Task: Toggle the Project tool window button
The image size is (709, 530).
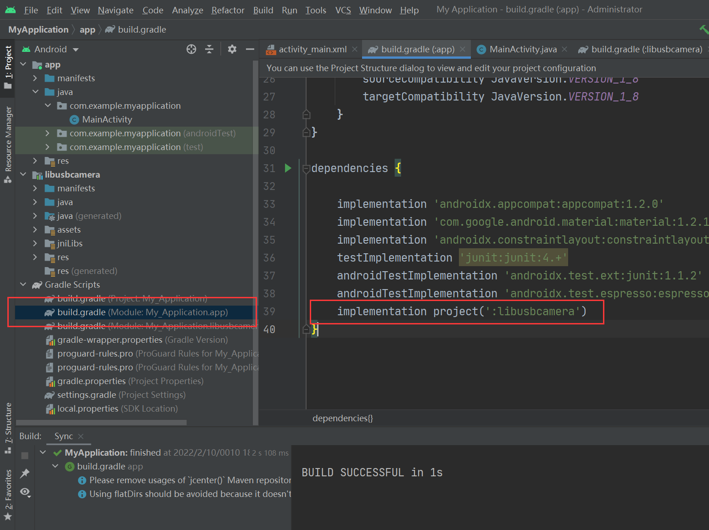Action: point(8,67)
